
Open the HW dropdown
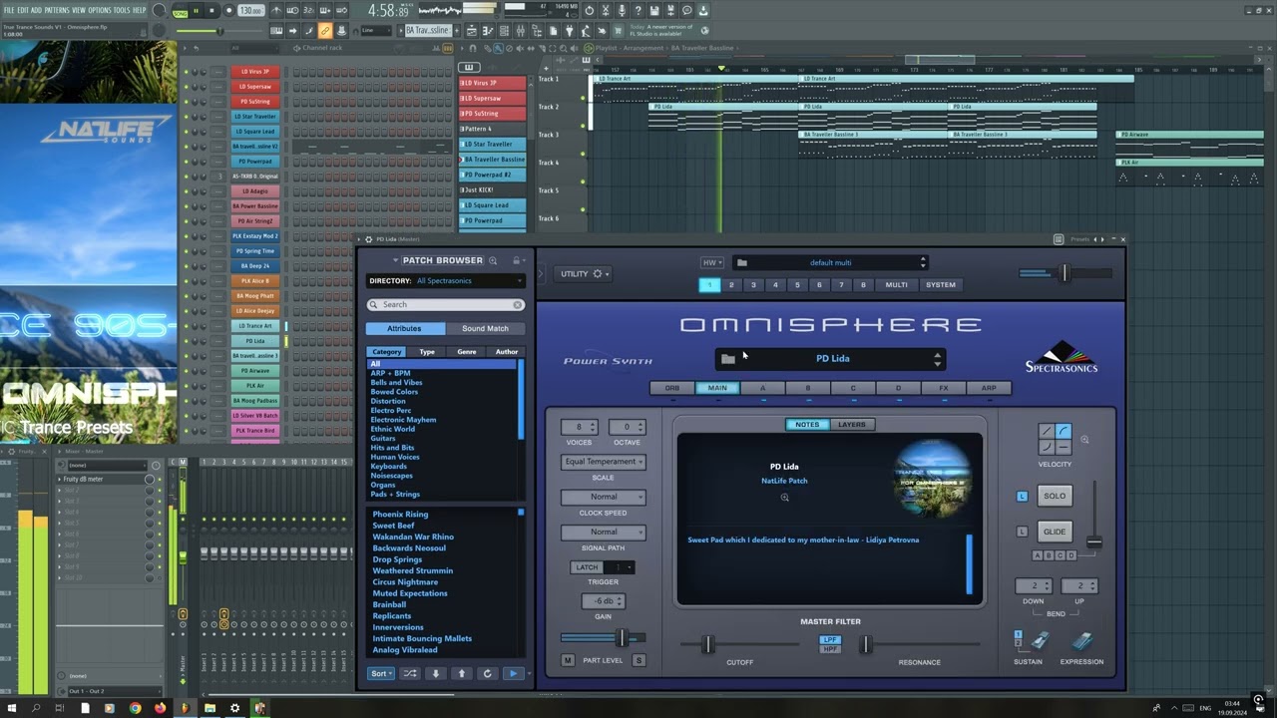[x=712, y=262]
